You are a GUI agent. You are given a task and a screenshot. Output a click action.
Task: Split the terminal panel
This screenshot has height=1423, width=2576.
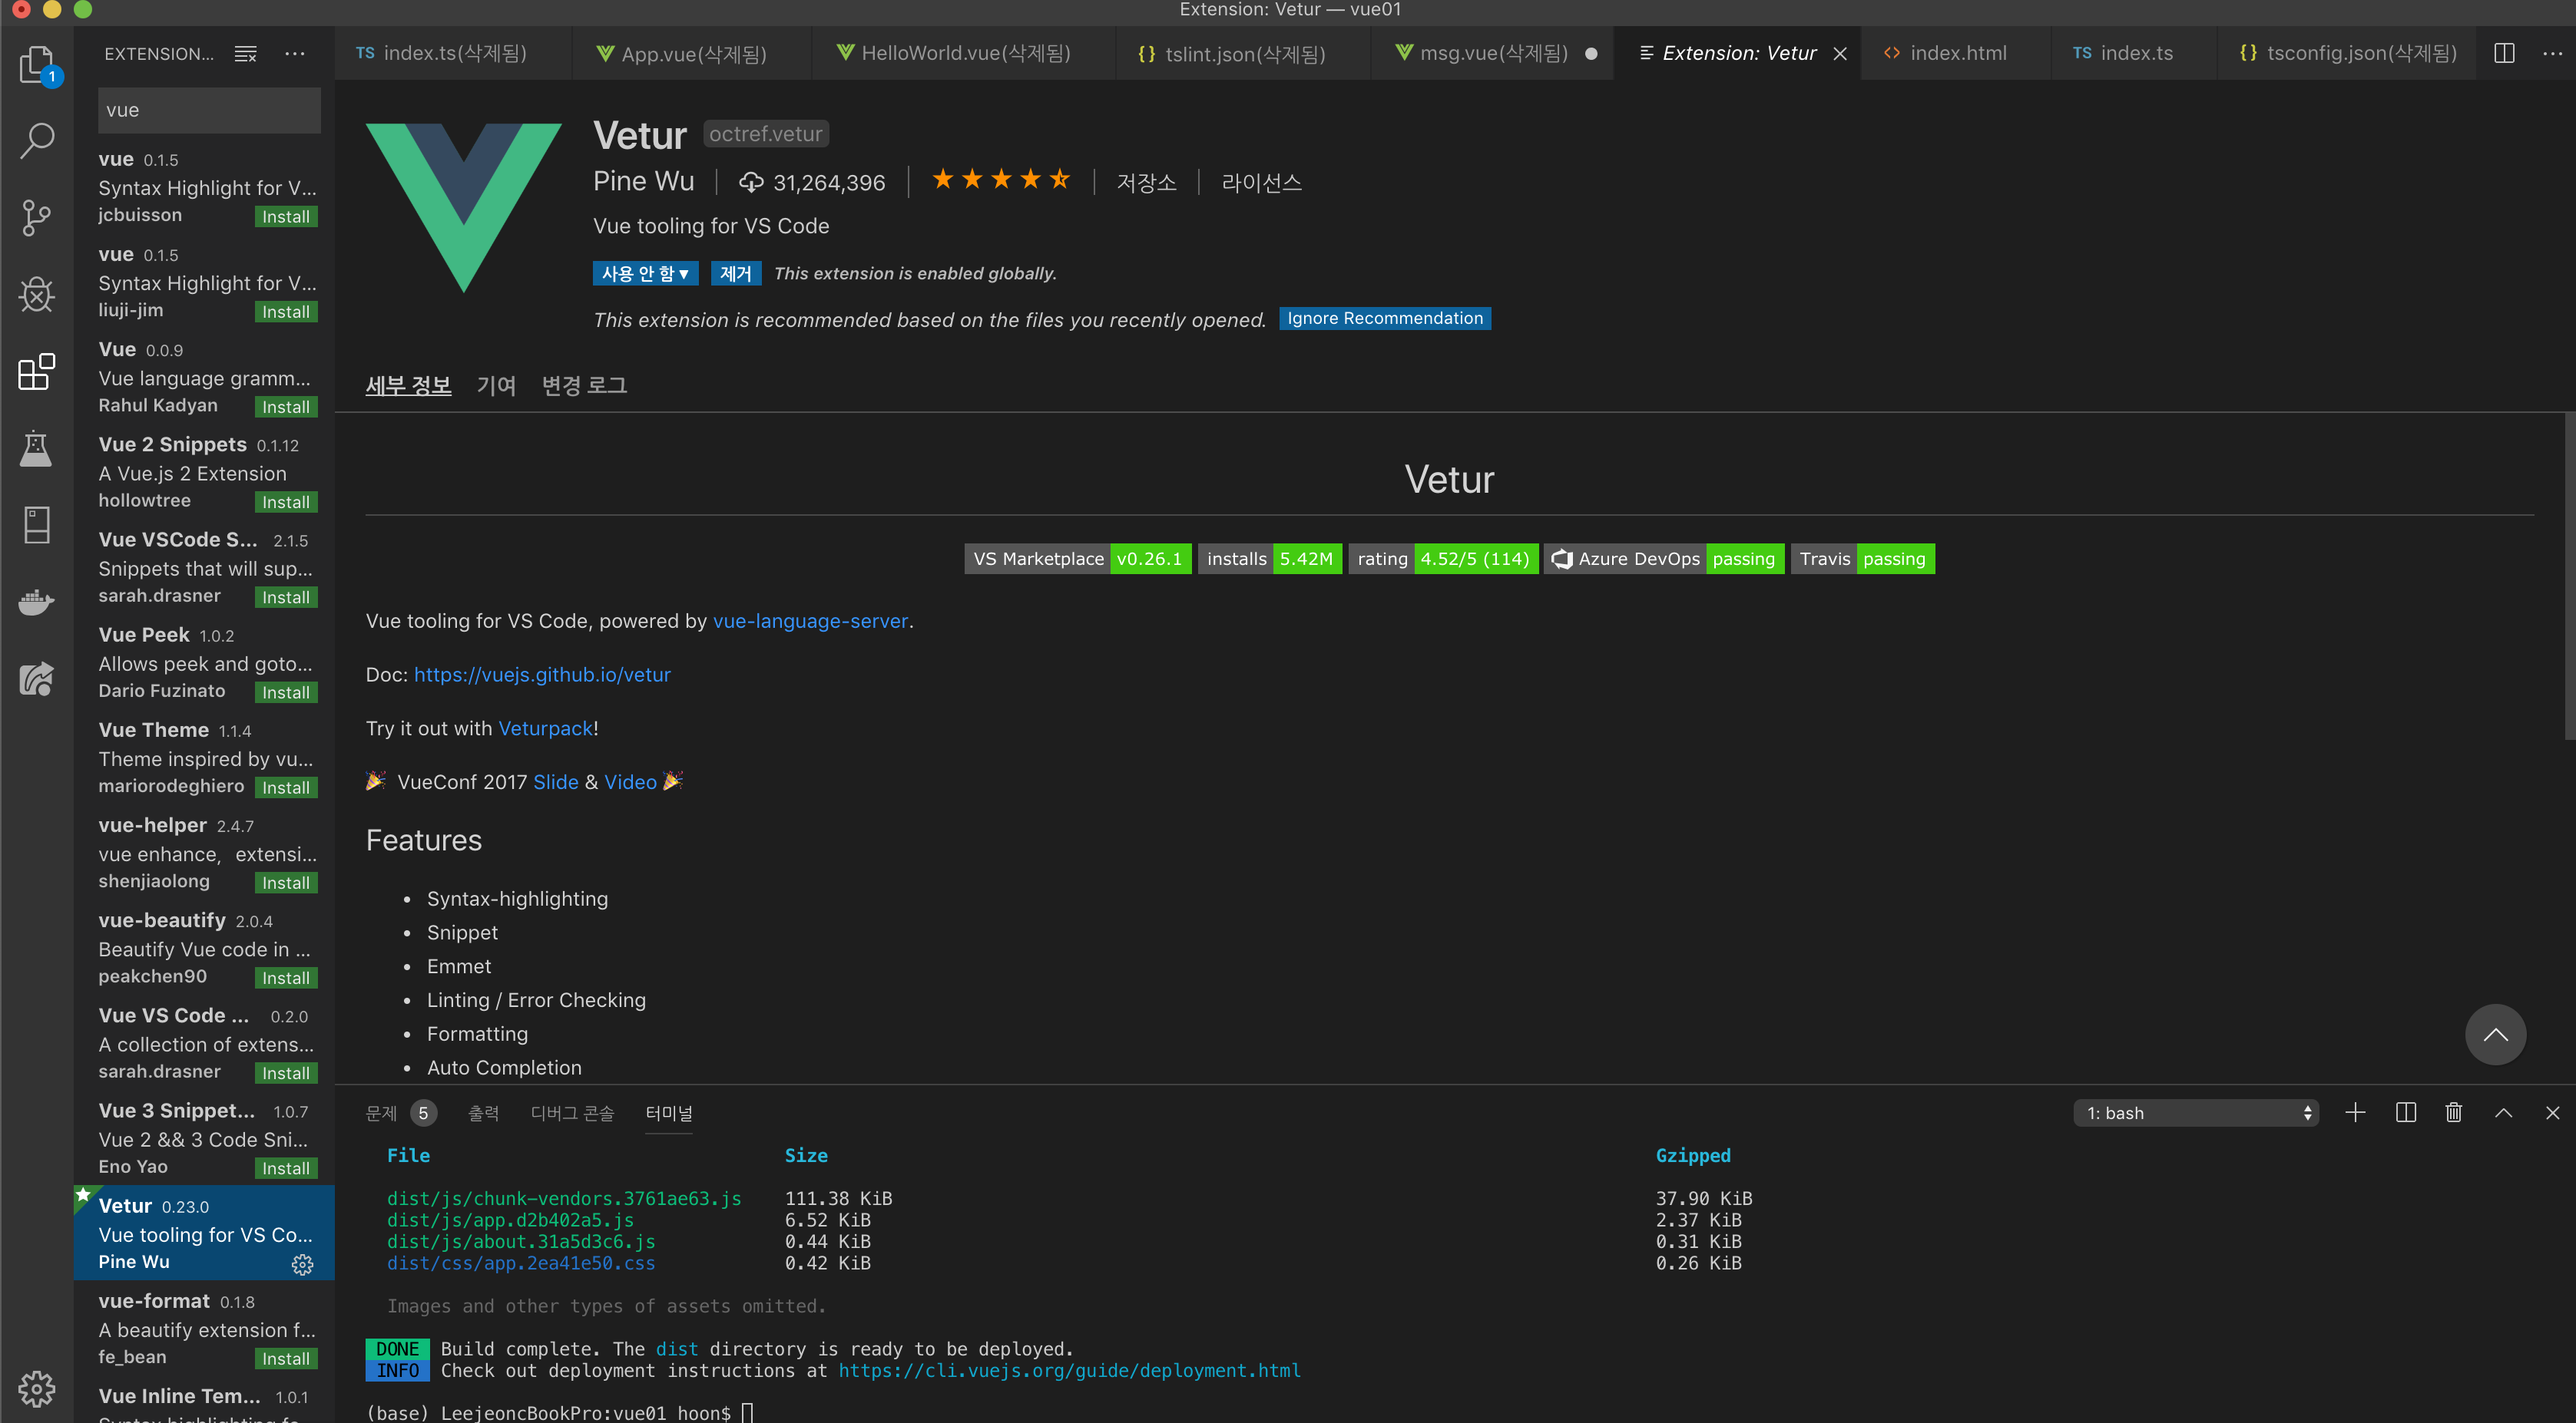tap(2405, 1112)
